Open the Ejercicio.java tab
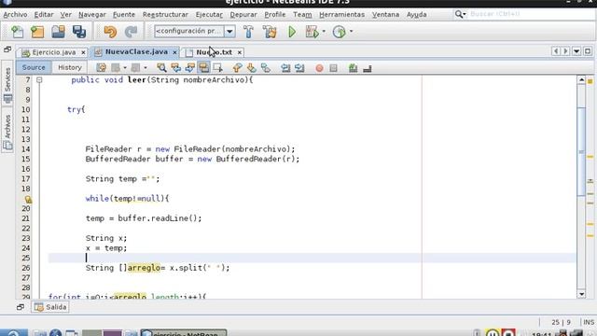Viewport: 597px width, 336px height. (54, 52)
